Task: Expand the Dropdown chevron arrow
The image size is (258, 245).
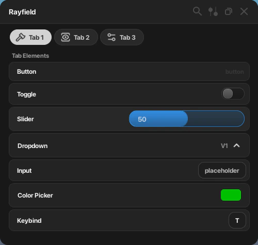Action: click(237, 145)
